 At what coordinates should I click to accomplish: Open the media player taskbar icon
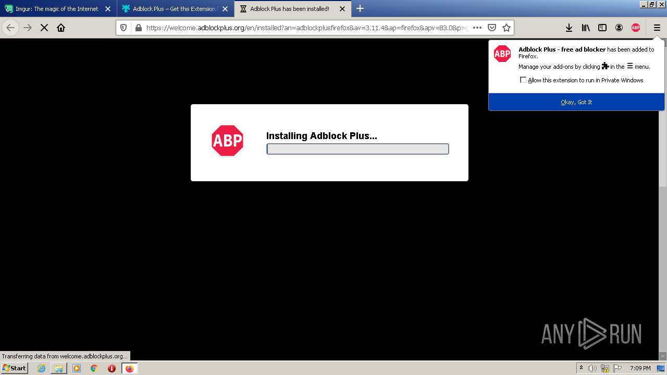click(x=77, y=368)
